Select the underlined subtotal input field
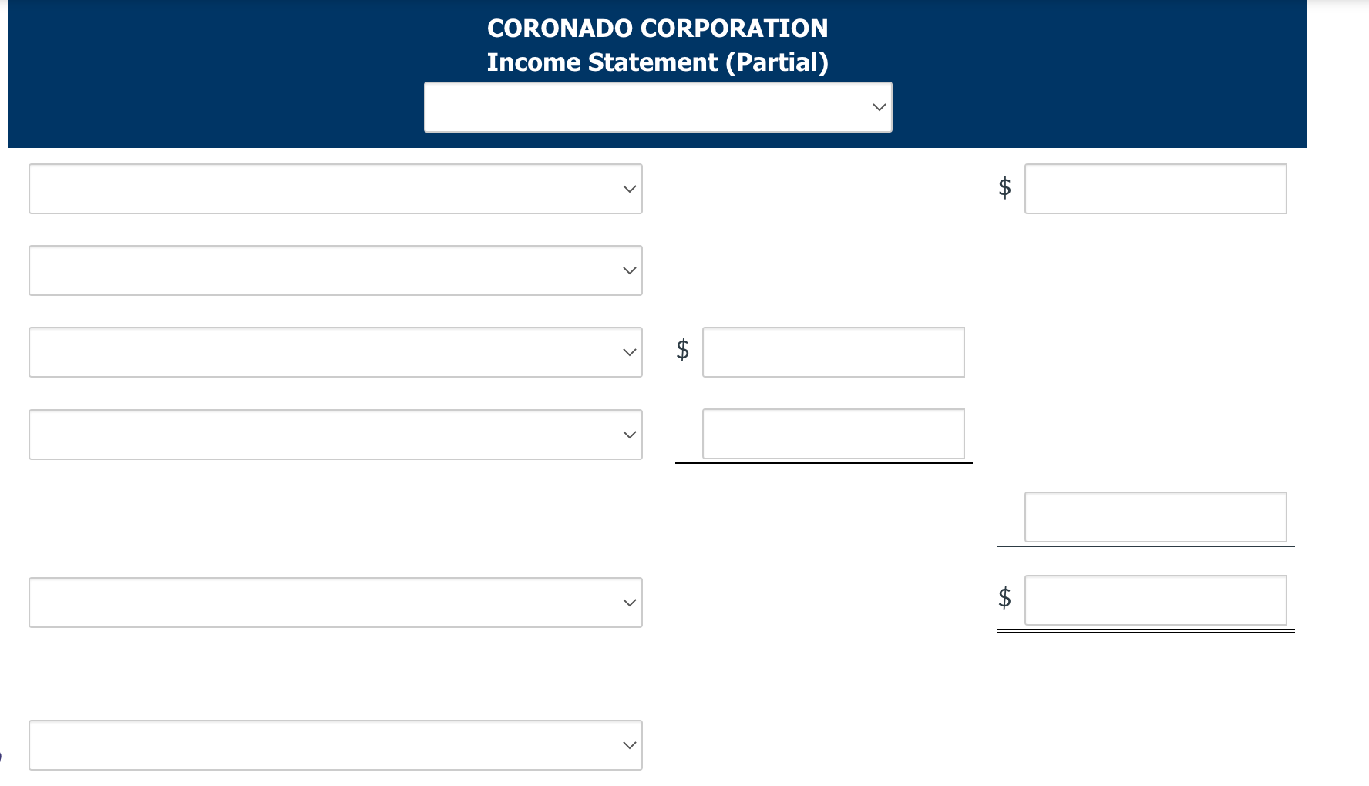Image resolution: width=1369 pixels, height=786 pixels. click(832, 434)
